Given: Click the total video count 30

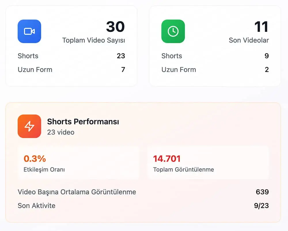Looking at the screenshot, I should (115, 27).
